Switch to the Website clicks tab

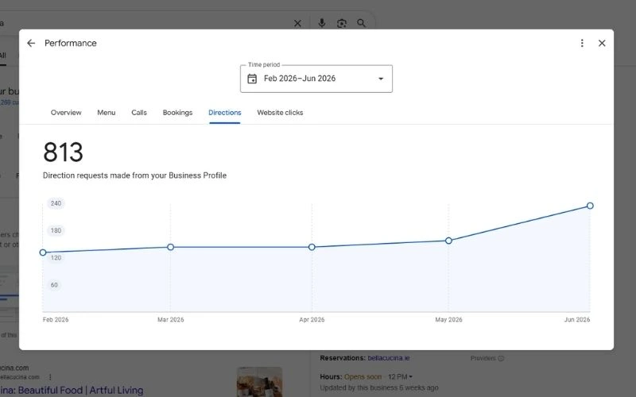click(x=280, y=113)
